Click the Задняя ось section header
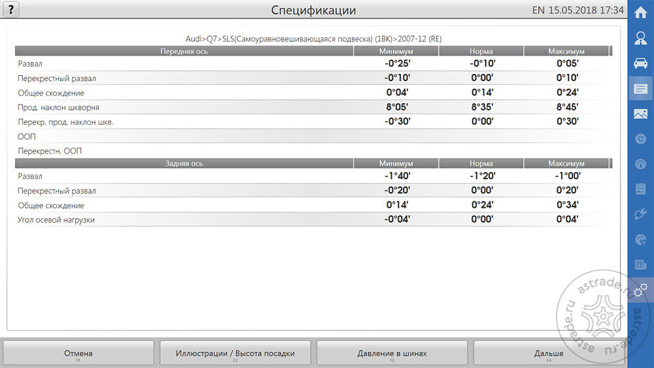Image resolution: width=654 pixels, height=368 pixels. coord(184,163)
